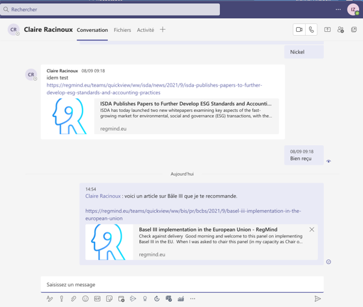Open the GIF picker

pyautogui.click(x=97, y=299)
